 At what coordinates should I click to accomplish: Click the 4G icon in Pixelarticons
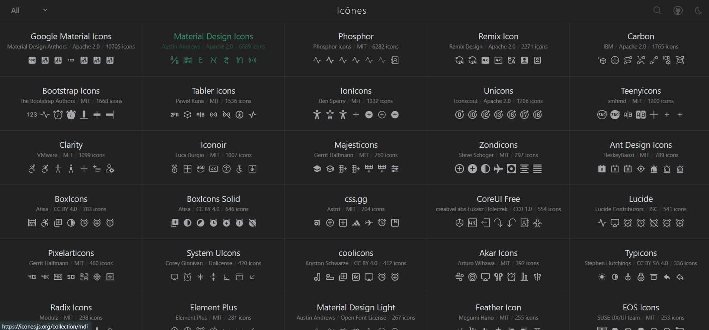coord(32,277)
